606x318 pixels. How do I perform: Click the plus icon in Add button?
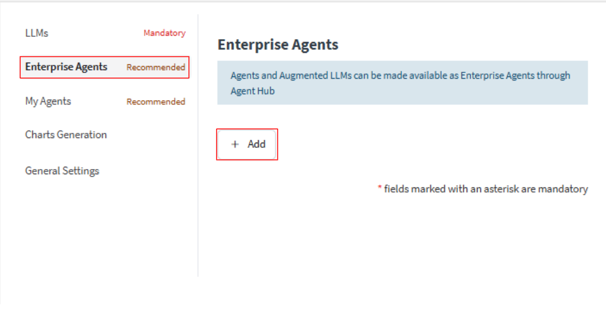point(234,144)
